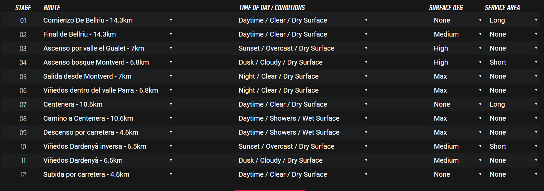
Task: Open stage 12 service area dropdown set to None
Action: pyautogui.click(x=514, y=174)
